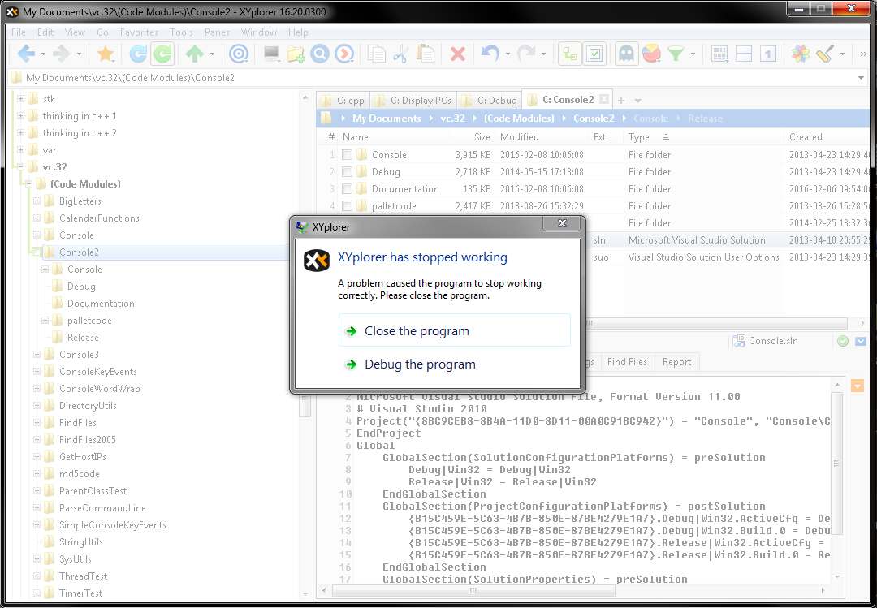Click the Back arrow toolbar icon

coord(26,54)
